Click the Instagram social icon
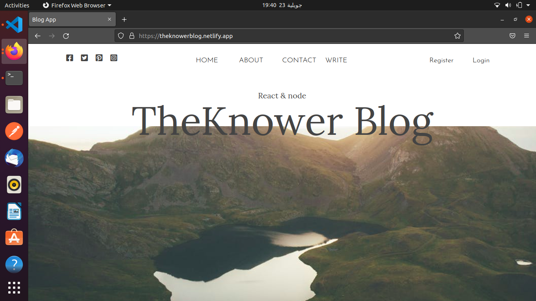 coord(114,58)
